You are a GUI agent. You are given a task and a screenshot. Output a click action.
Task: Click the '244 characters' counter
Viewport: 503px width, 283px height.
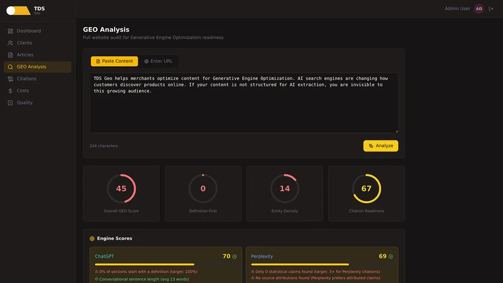104,146
